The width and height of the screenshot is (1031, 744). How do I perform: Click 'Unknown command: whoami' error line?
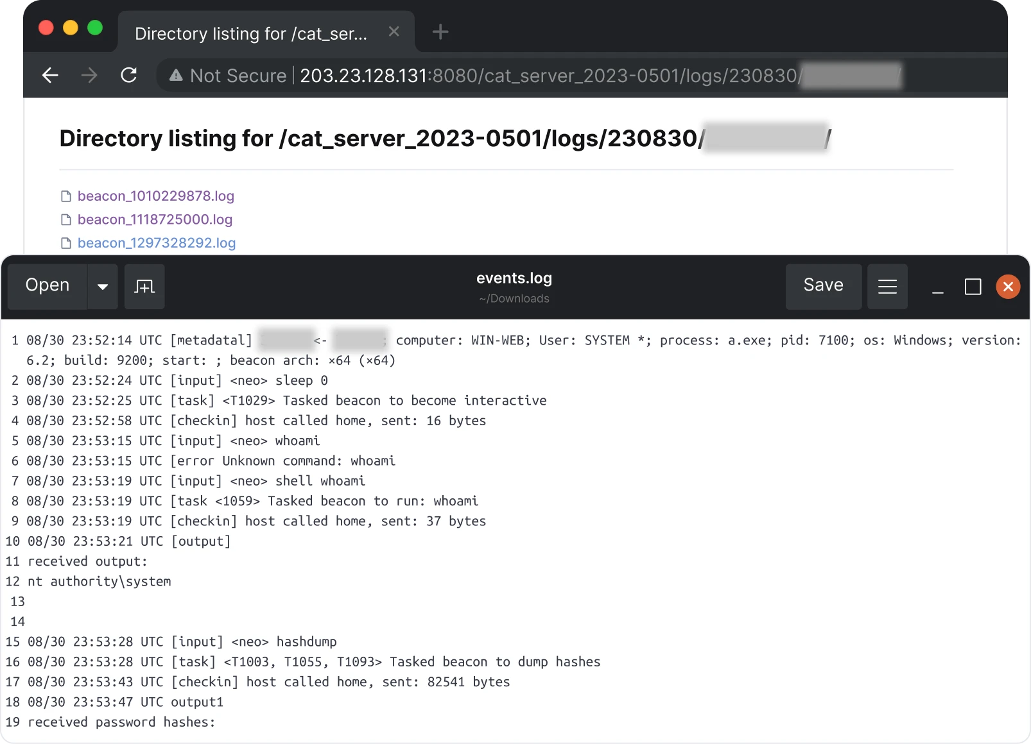click(309, 461)
